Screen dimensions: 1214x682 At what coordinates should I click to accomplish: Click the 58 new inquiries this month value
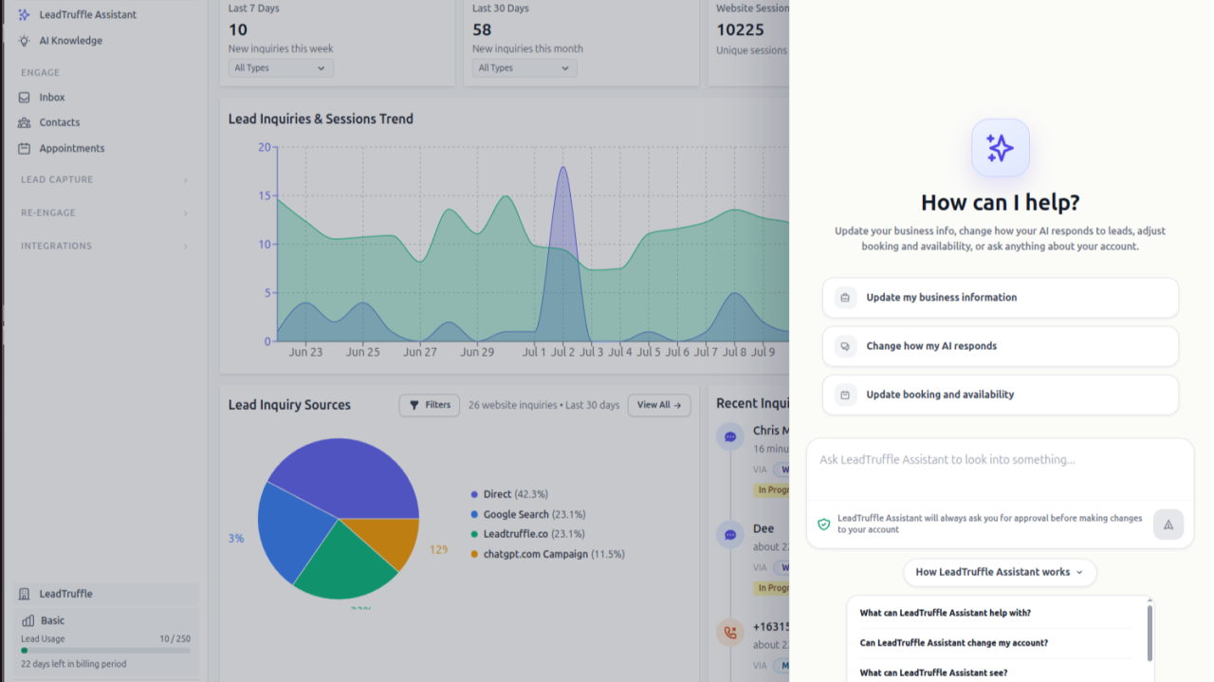coord(483,29)
